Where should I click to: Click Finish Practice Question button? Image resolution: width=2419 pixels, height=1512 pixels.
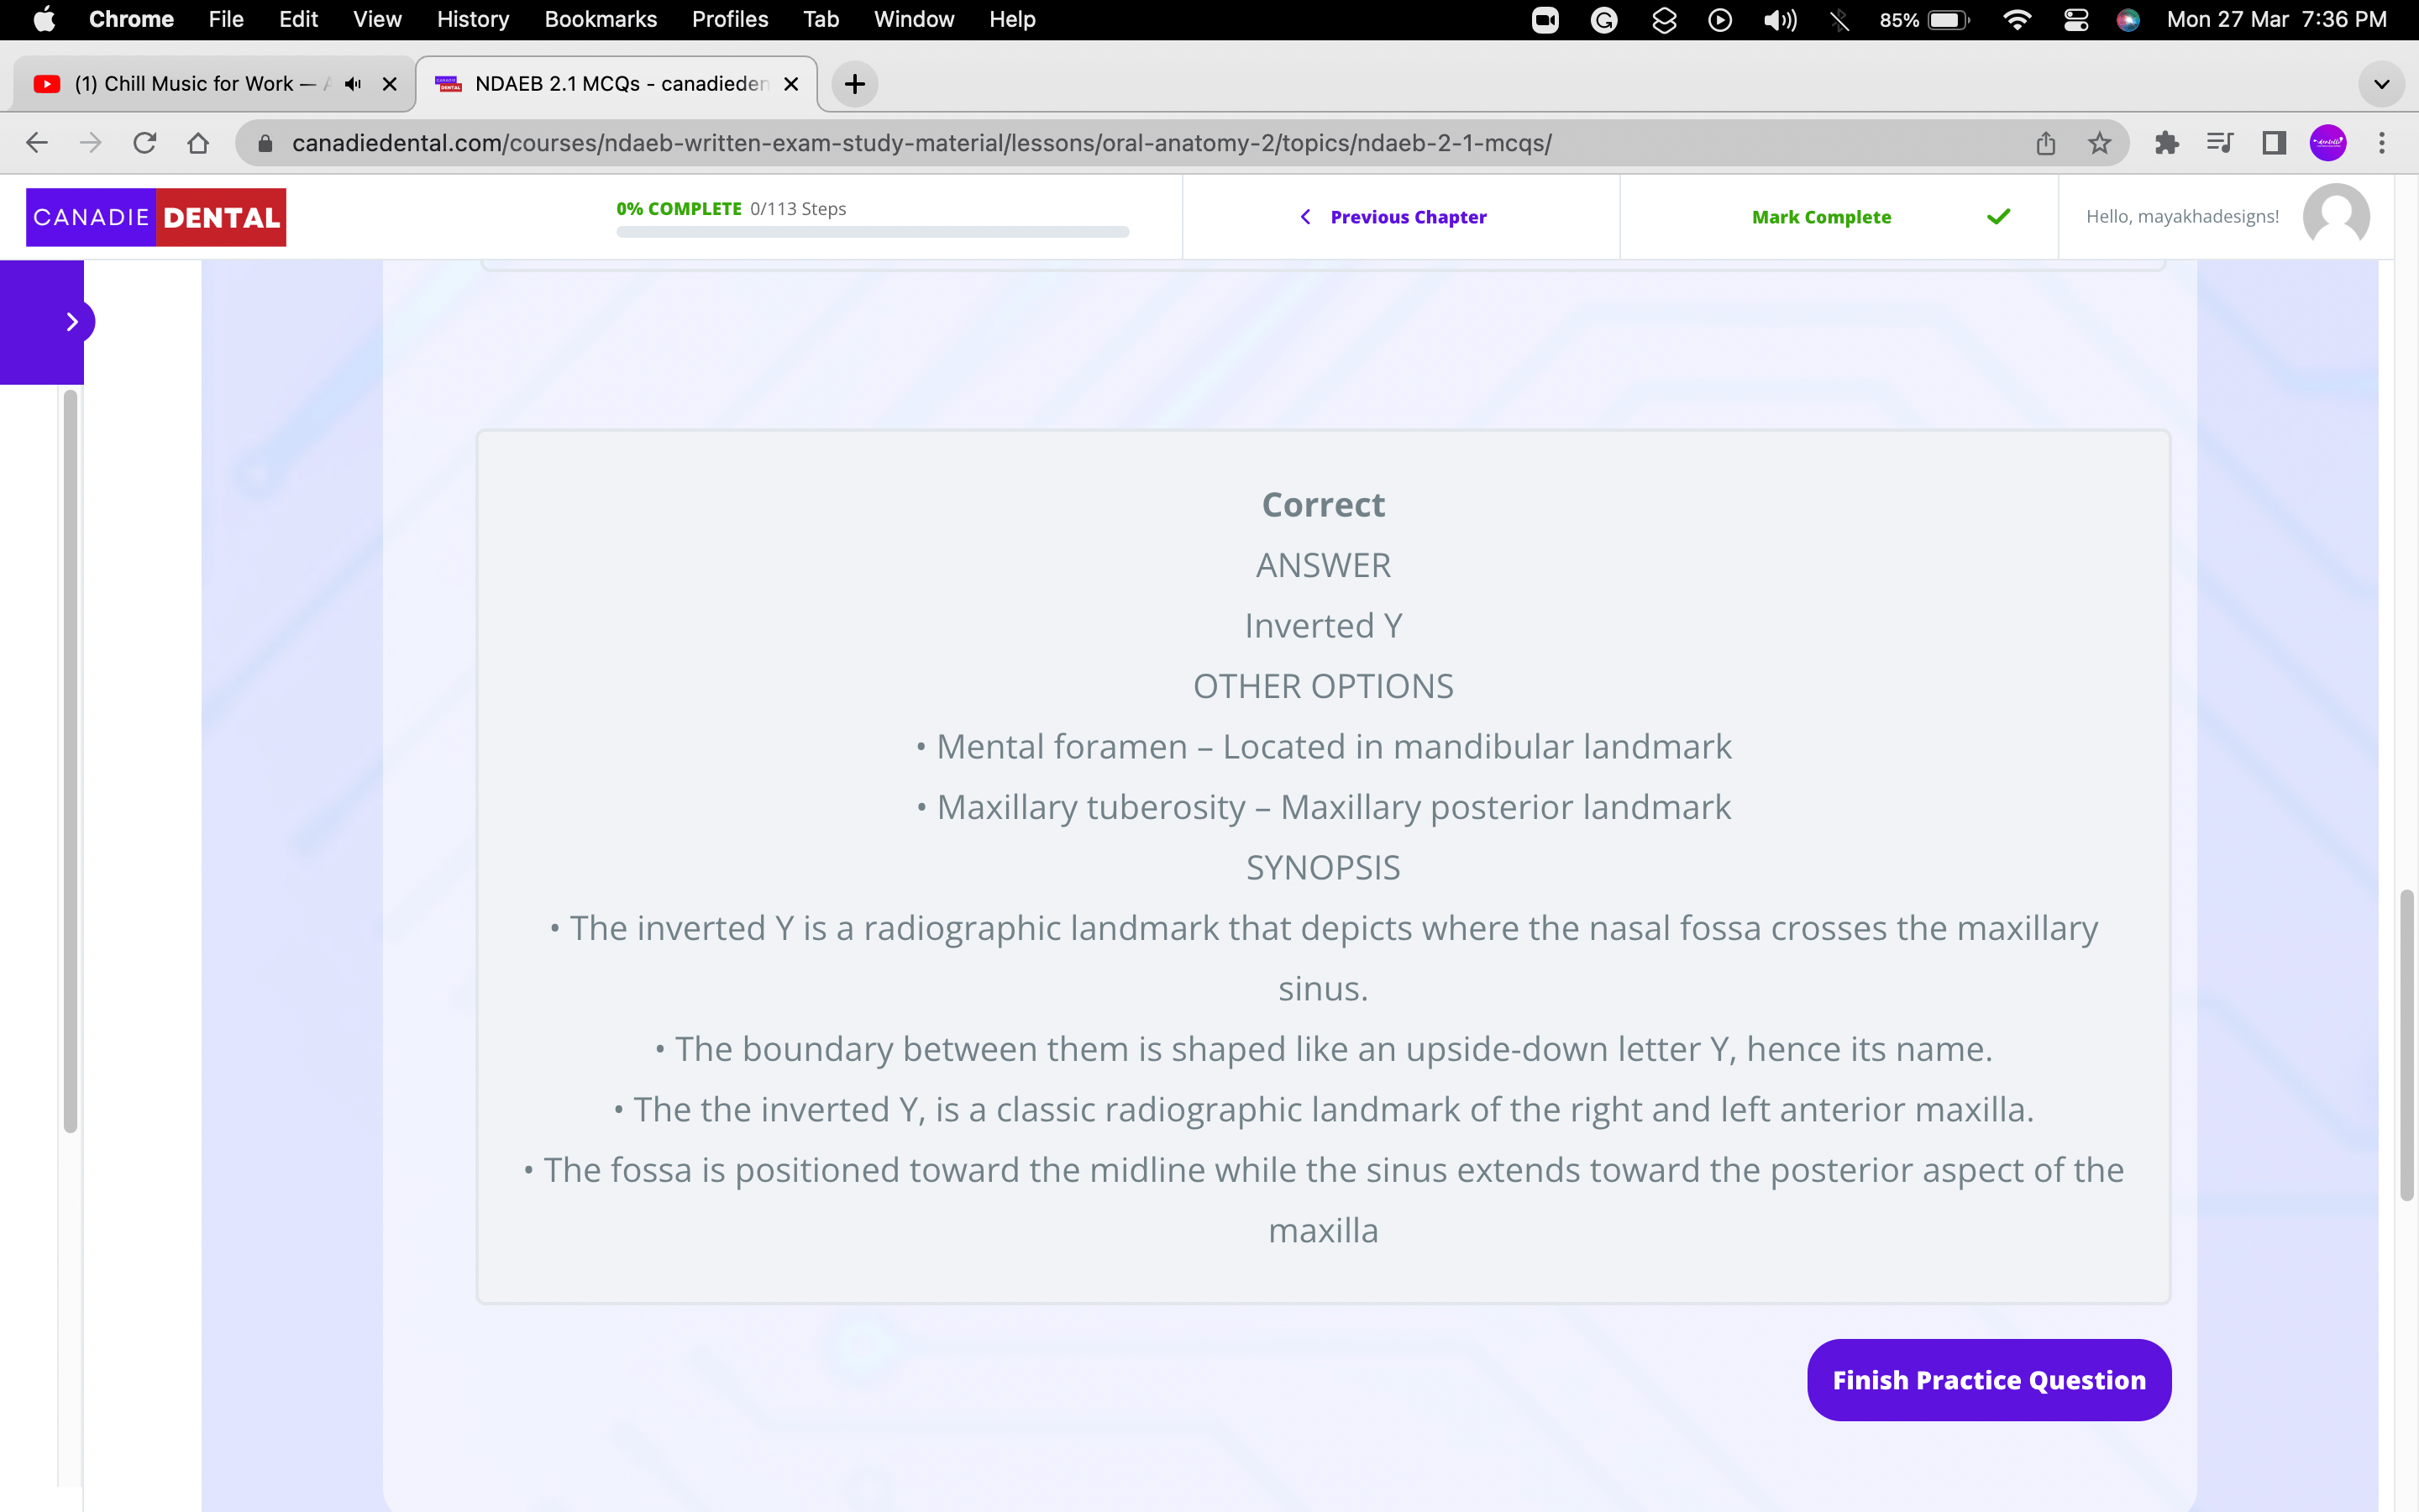point(1988,1379)
